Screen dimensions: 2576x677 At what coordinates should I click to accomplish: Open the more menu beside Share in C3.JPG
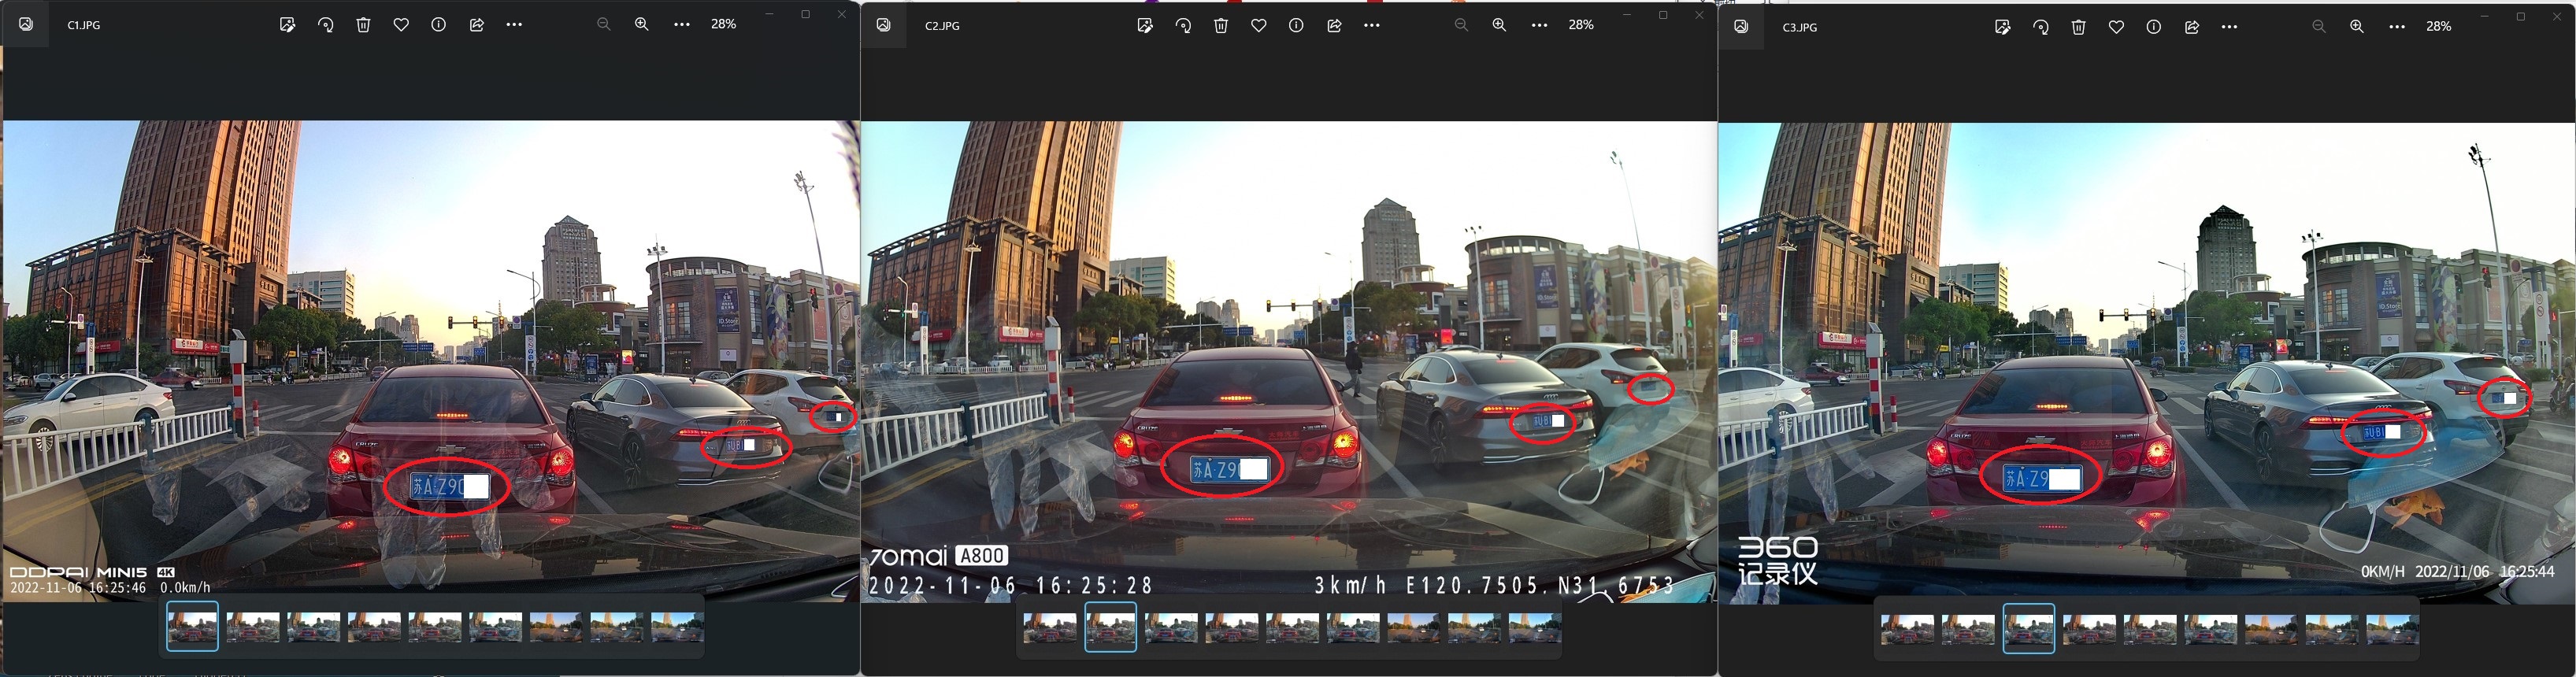coord(2229,27)
